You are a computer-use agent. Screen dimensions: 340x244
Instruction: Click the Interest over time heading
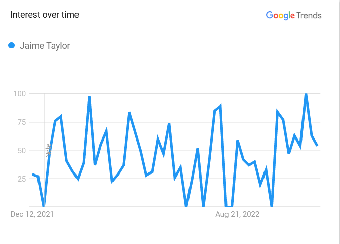pos(45,15)
